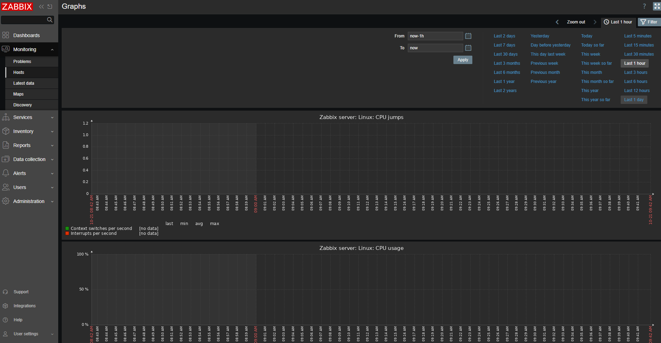Open calendar picker for From field
The image size is (661, 343).
point(468,36)
